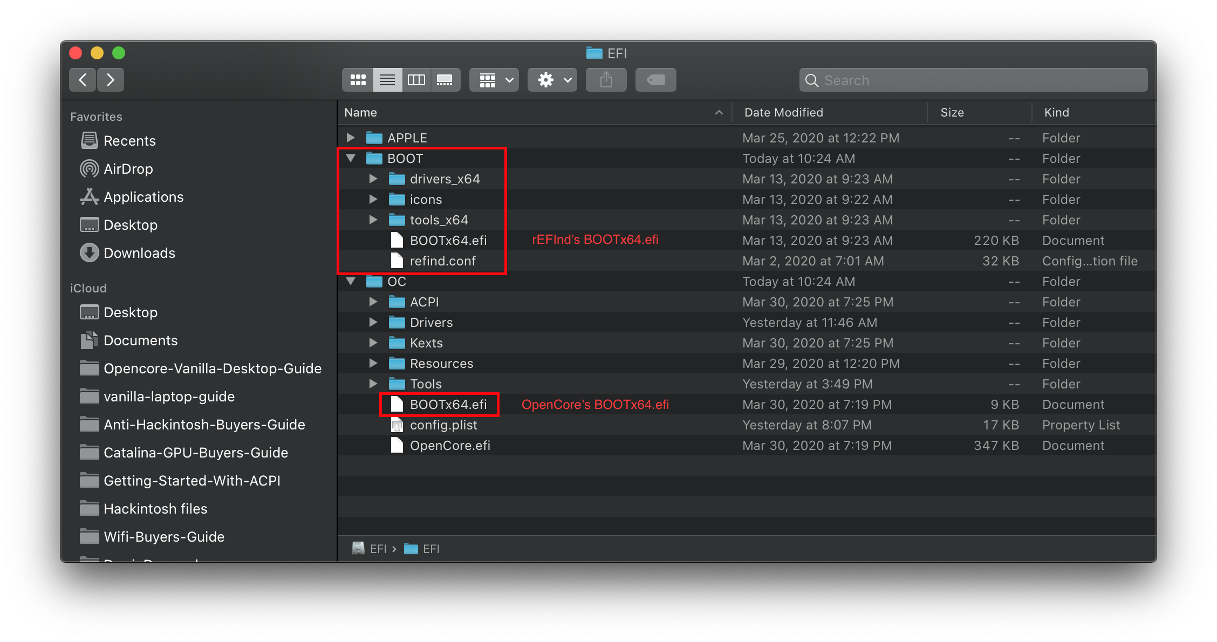Open Wifi-Buyers-Guide sidebar folder
The height and width of the screenshot is (642, 1217).
coord(163,537)
